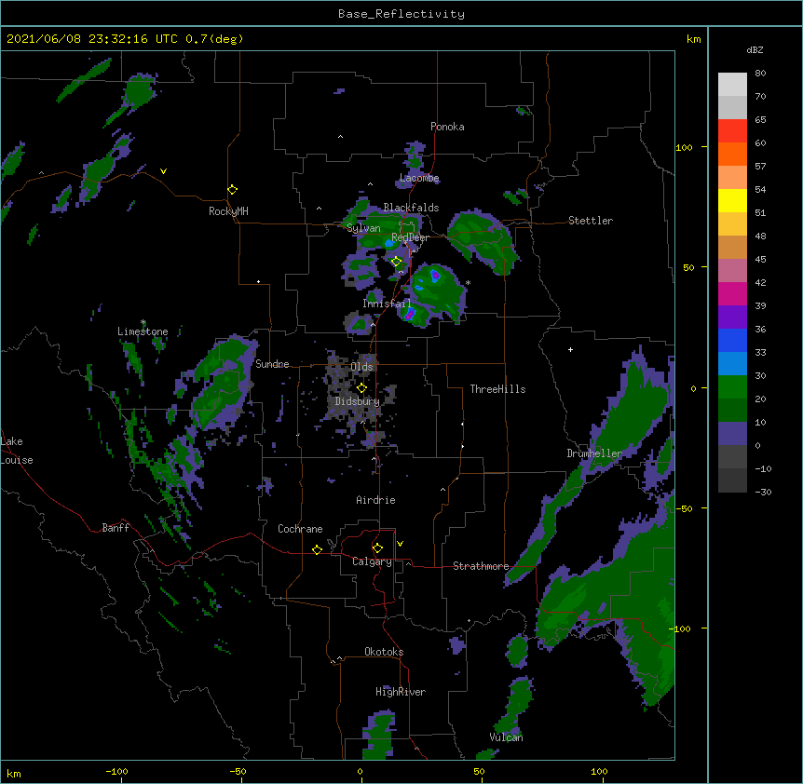Click the blue echo cell west of RedDeer

click(x=389, y=243)
